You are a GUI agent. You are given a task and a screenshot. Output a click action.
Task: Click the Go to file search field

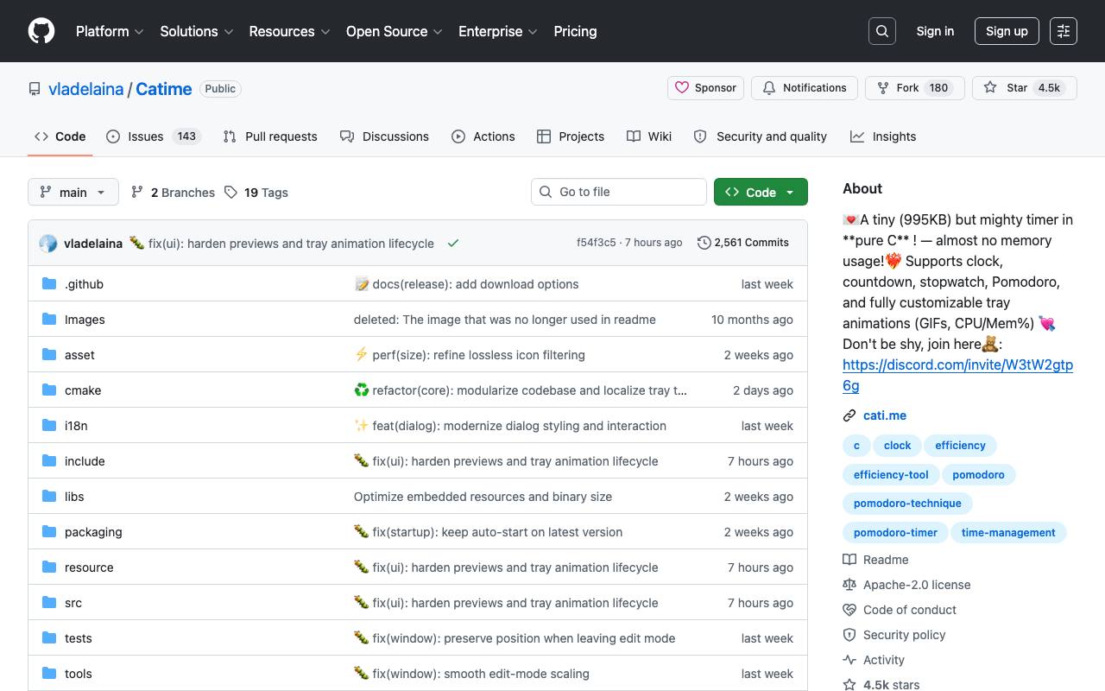click(619, 192)
